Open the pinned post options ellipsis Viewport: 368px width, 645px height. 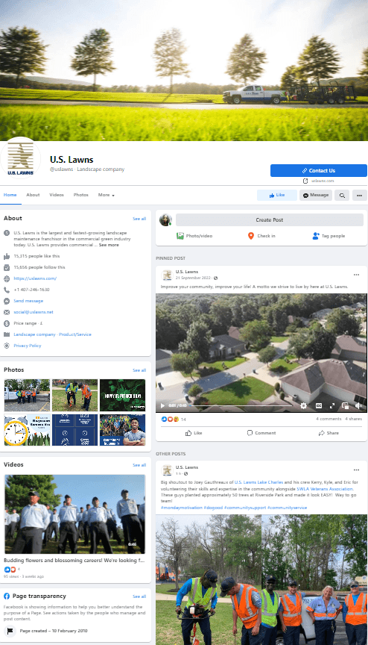pos(357,275)
